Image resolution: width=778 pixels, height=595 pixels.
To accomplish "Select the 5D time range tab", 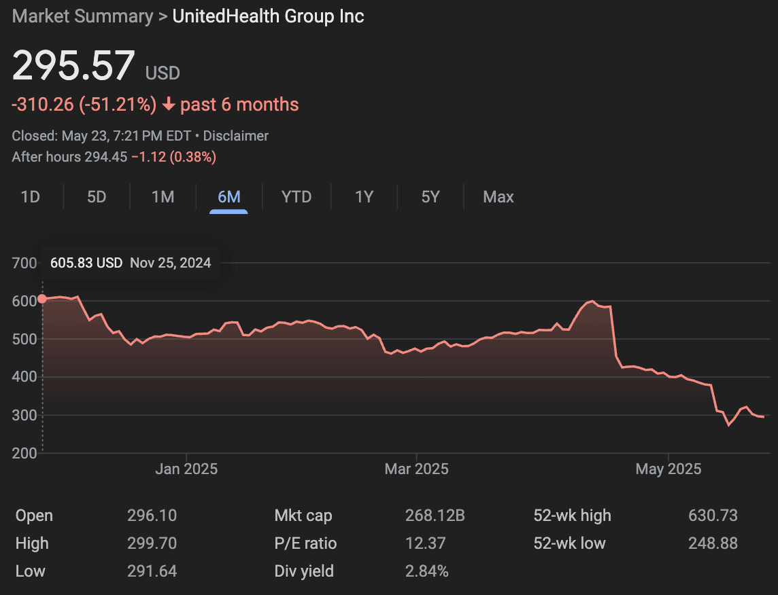I will 97,197.
